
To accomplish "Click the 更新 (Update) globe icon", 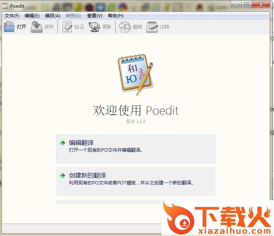I will click(94, 27).
